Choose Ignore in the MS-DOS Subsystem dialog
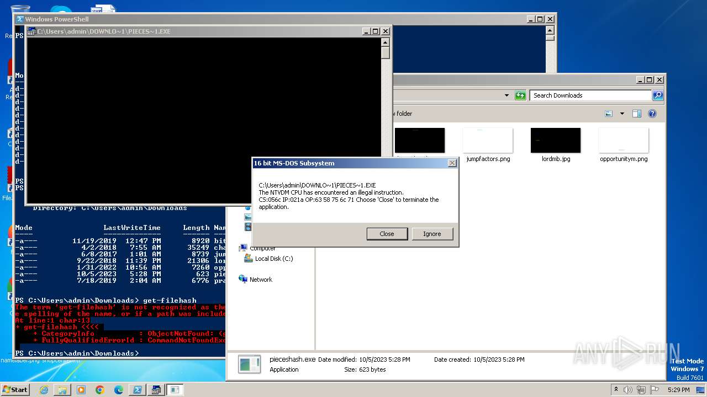Screen dimensions: 707x397 [432, 234]
